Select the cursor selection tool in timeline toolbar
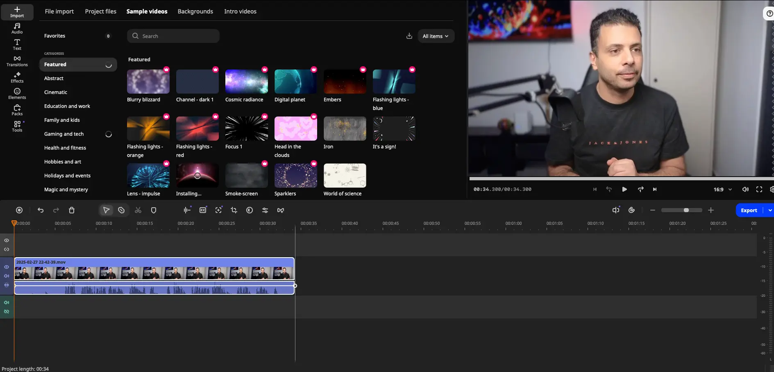Image resolution: width=774 pixels, height=372 pixels. tap(106, 210)
